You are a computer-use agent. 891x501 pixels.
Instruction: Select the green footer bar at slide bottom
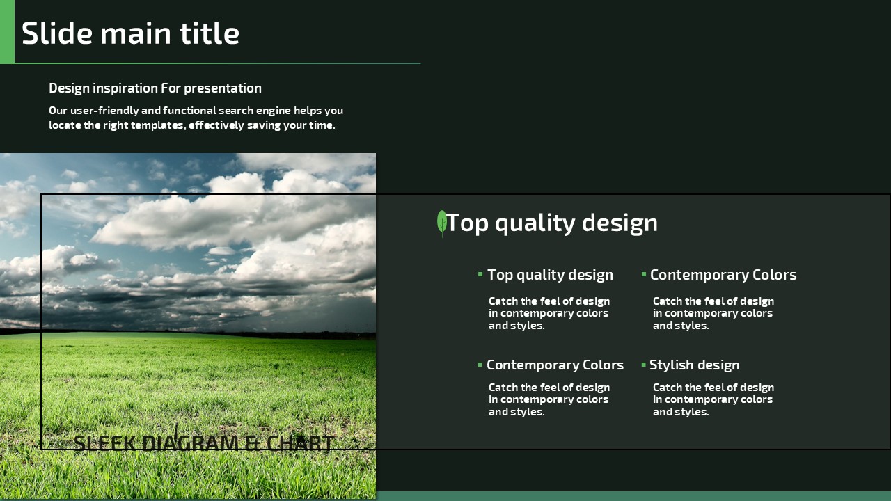point(633,496)
